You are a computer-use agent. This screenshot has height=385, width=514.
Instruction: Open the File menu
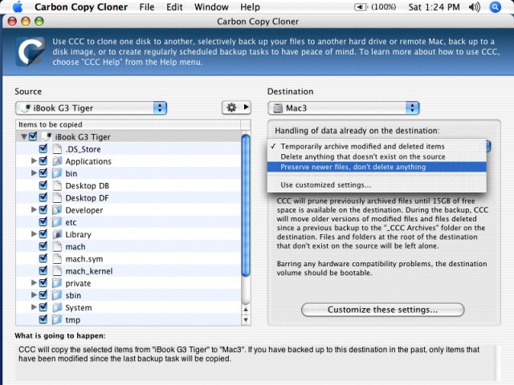coord(146,7)
